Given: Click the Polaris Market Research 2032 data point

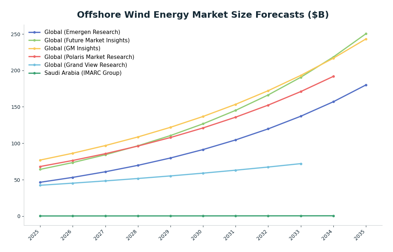Looking at the screenshot, I should [x=268, y=106].
